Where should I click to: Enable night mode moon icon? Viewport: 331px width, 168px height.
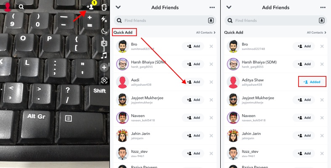tap(104, 31)
